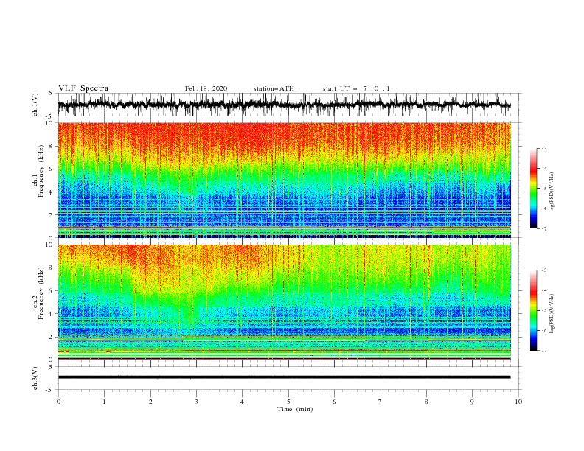Click the ch.3 flat black trace
Viewport: 584px width, 451px height.
tap(285, 377)
